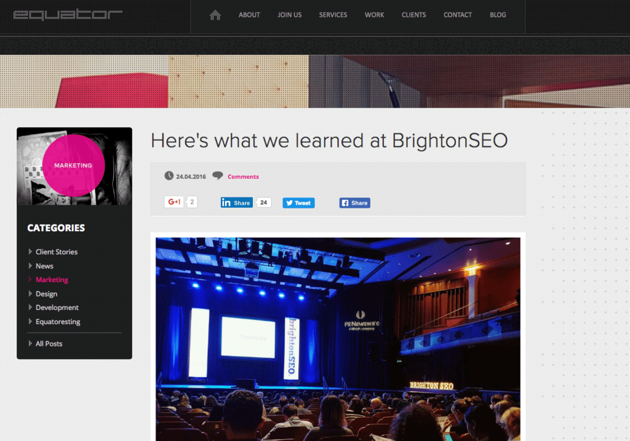Click the pink marker next to Marketing
This screenshot has width=630, height=441.
click(30, 279)
